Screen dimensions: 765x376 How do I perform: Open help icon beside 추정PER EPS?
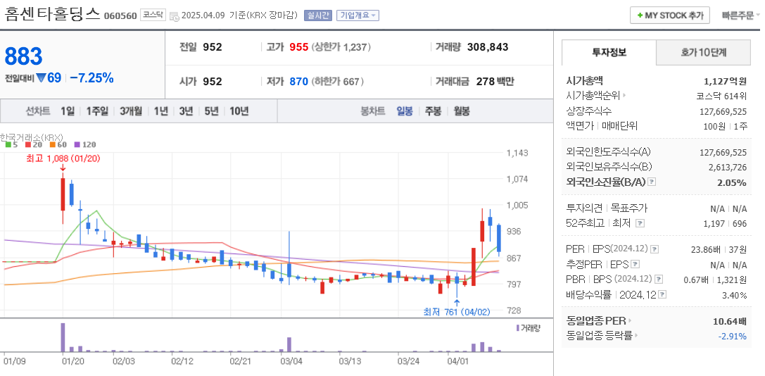(635, 264)
